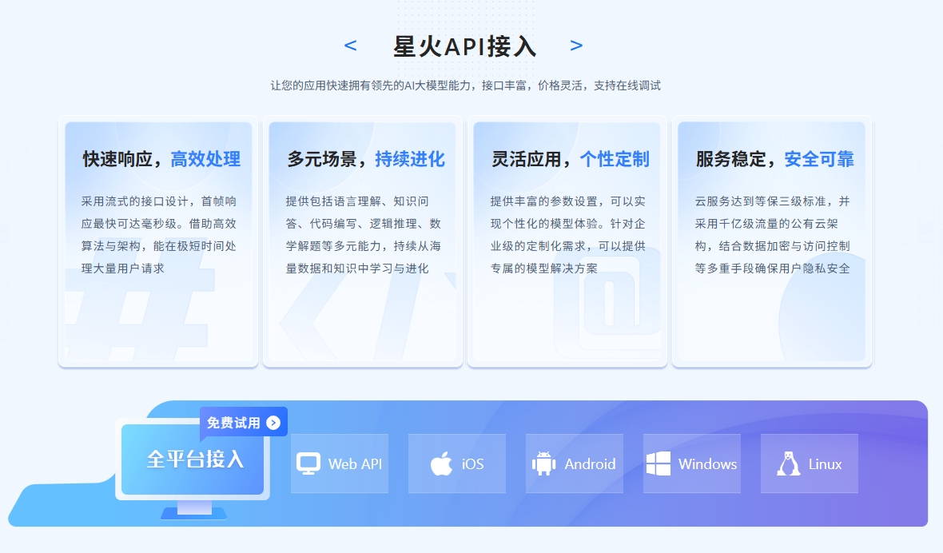
Task: Click the 星火API接入 heading
Action: (x=464, y=46)
